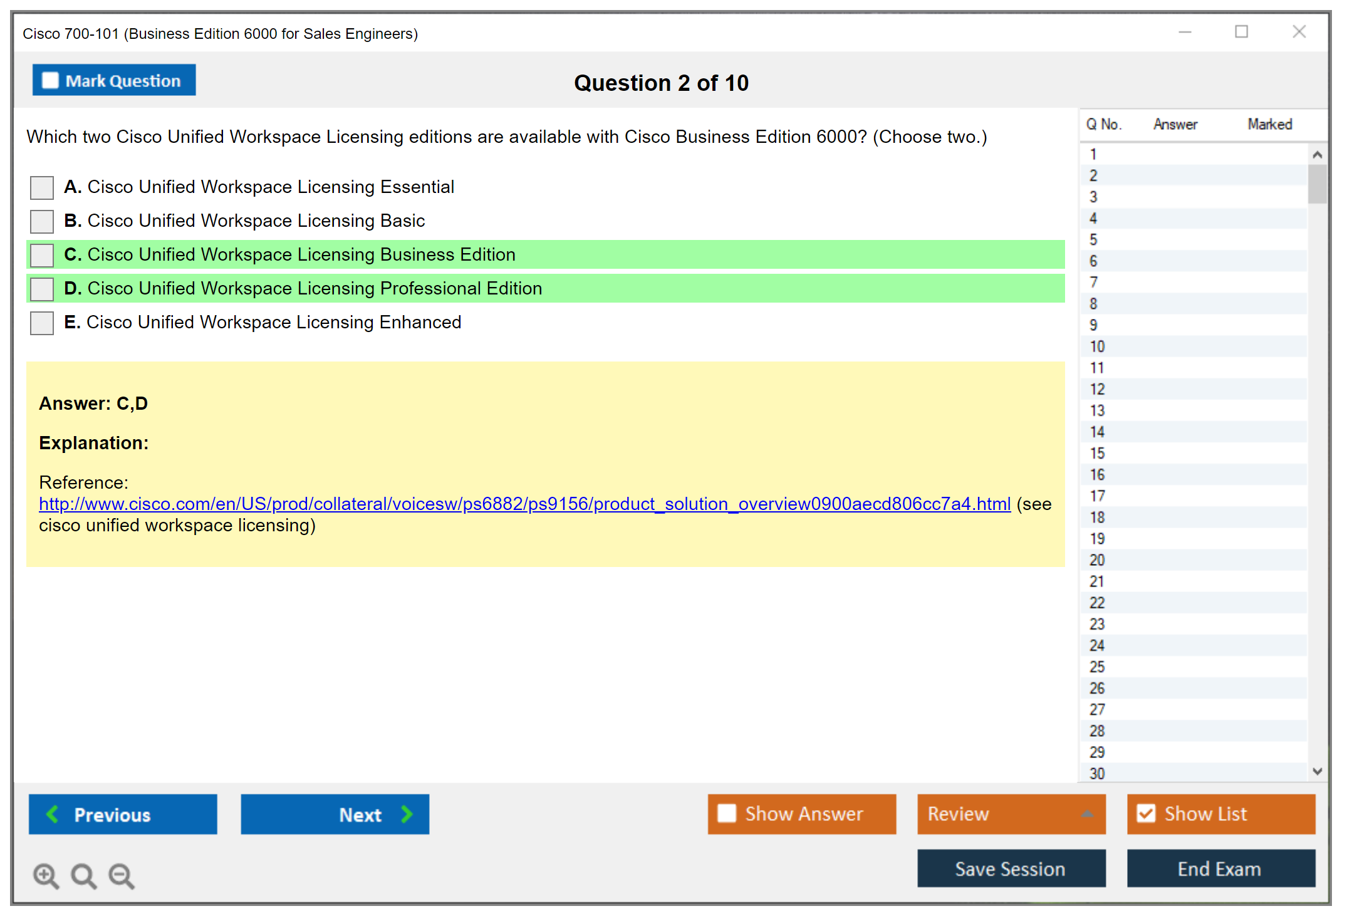Maximize the exam window
Viewport: 1347px width, 921px height.
pos(1241,32)
